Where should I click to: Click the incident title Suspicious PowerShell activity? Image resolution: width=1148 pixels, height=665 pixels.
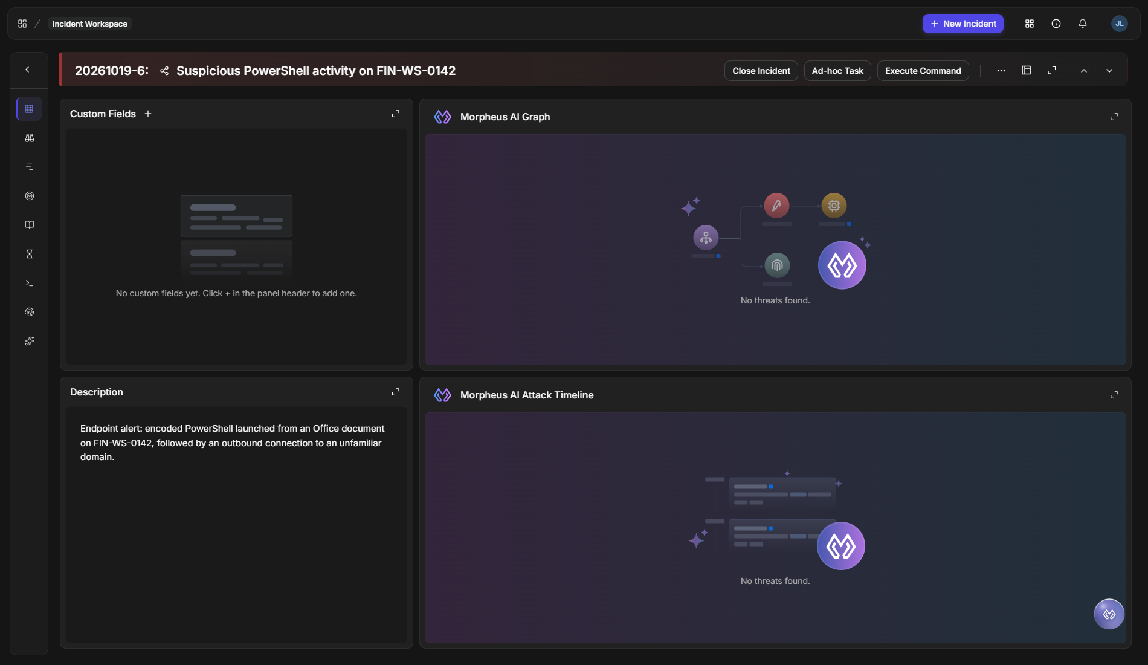(x=316, y=71)
